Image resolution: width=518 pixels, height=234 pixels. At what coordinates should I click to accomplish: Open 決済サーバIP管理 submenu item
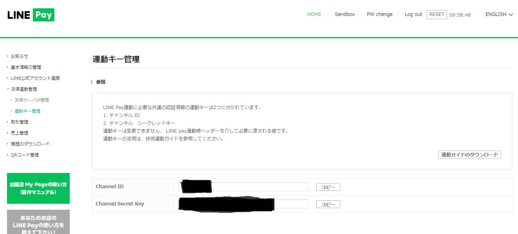[32, 100]
